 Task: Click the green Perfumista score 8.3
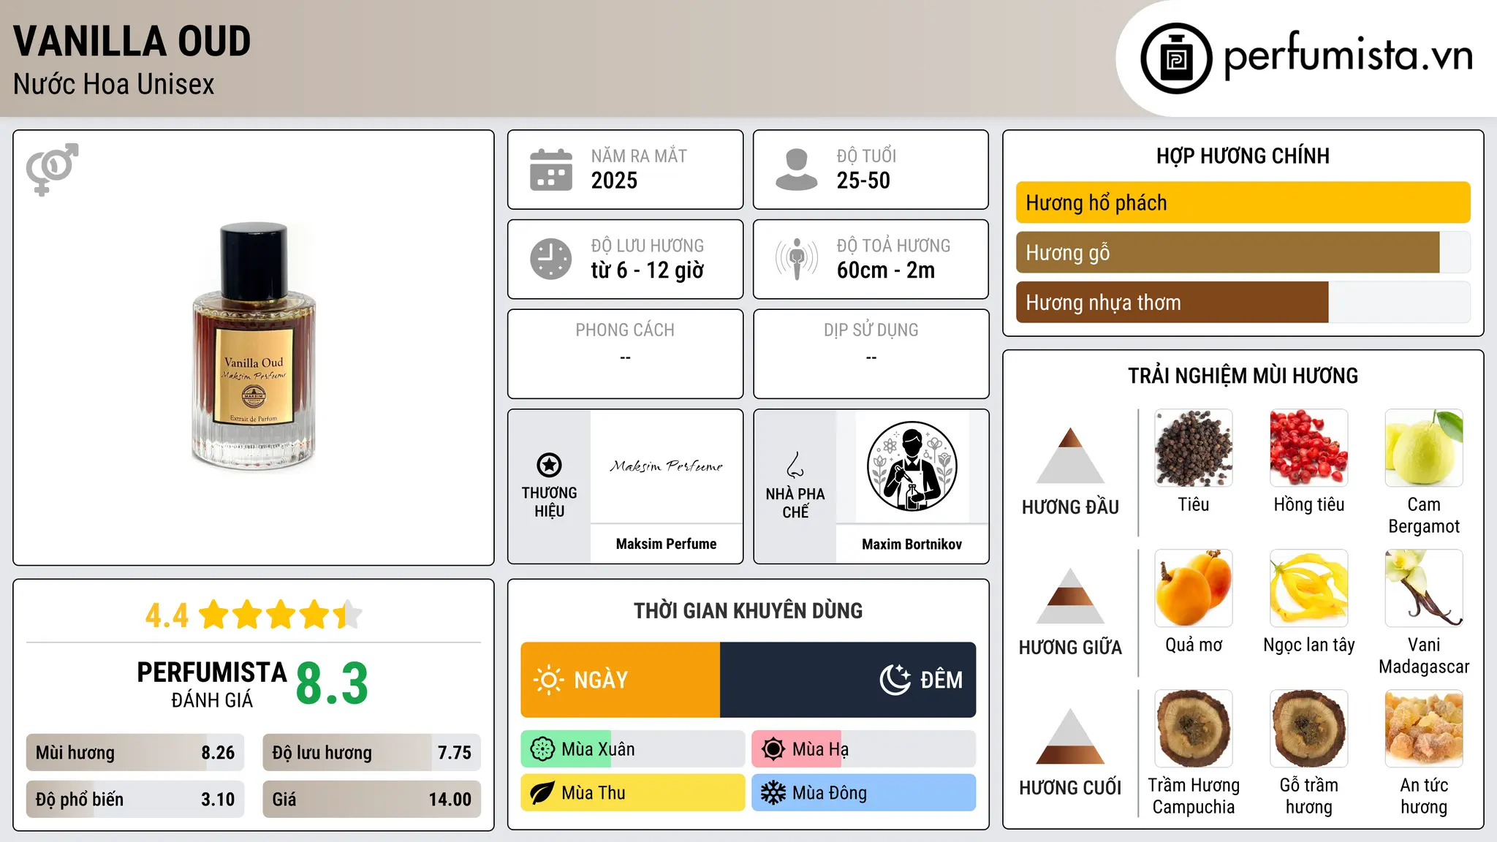tap(332, 684)
